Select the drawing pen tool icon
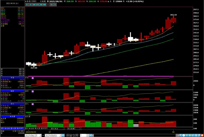The image size is (204, 137). tap(199, 135)
